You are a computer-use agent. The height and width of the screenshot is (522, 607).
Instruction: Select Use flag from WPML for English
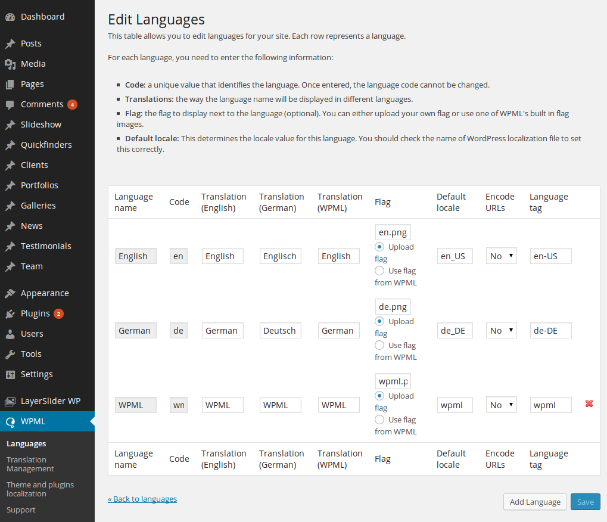[379, 271]
